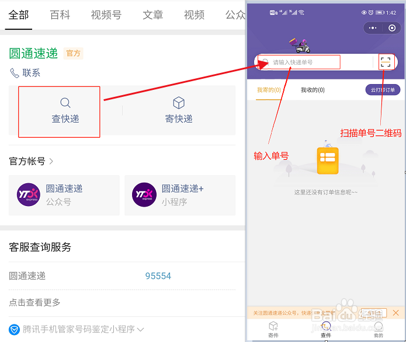Tap the Wi-Fi status icon

coord(301,12)
